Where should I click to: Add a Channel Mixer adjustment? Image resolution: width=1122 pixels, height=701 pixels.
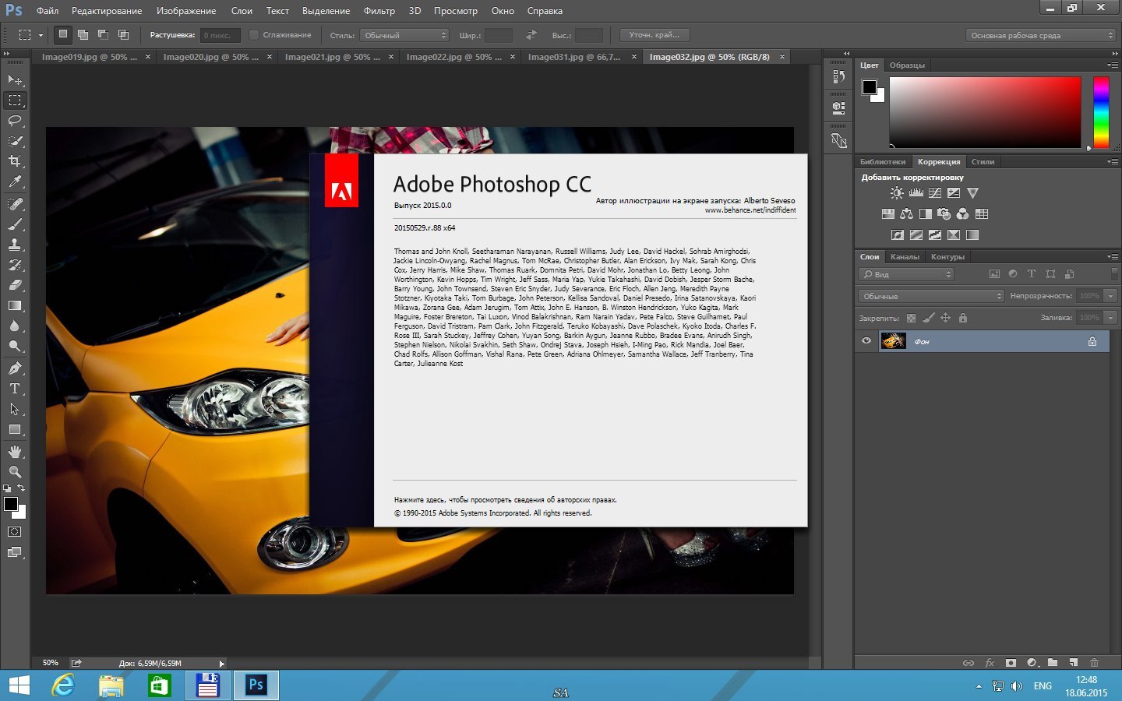coord(962,214)
